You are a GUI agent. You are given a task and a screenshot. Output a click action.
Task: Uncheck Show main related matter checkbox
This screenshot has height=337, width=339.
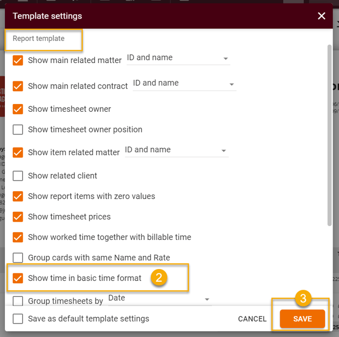pyautogui.click(x=18, y=60)
